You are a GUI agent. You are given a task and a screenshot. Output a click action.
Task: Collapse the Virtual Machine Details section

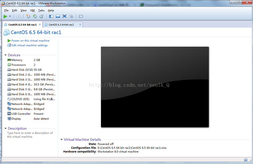62,139
